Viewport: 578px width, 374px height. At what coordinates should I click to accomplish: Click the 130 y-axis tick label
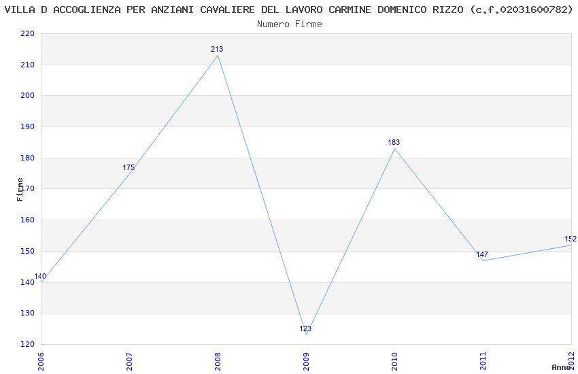click(x=28, y=313)
